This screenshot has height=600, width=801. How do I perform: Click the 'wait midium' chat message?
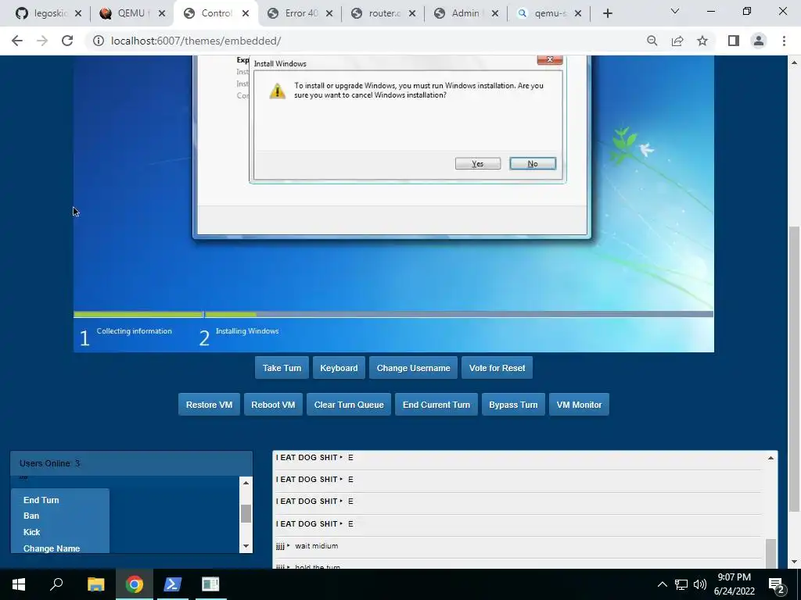click(x=316, y=546)
